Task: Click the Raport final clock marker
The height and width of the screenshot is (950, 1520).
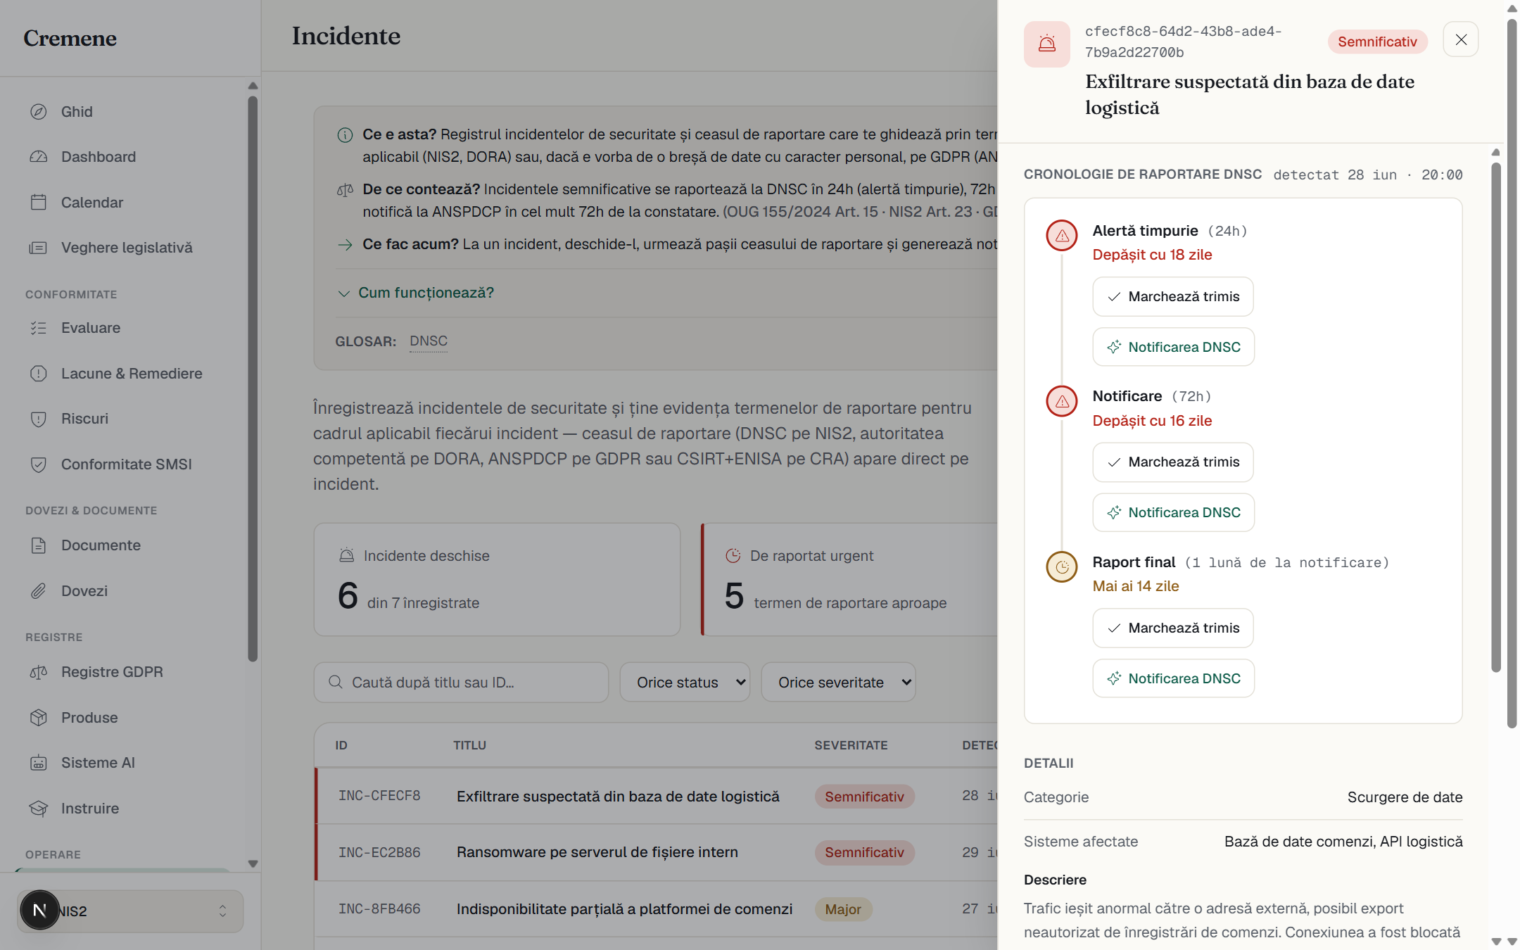Action: pos(1062,566)
